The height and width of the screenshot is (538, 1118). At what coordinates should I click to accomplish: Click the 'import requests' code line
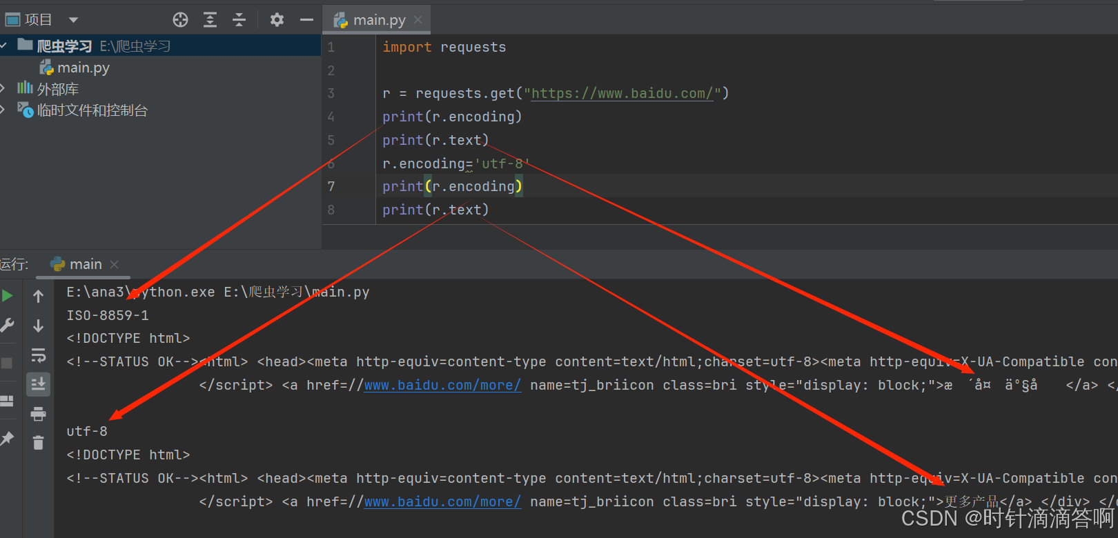pyautogui.click(x=444, y=47)
